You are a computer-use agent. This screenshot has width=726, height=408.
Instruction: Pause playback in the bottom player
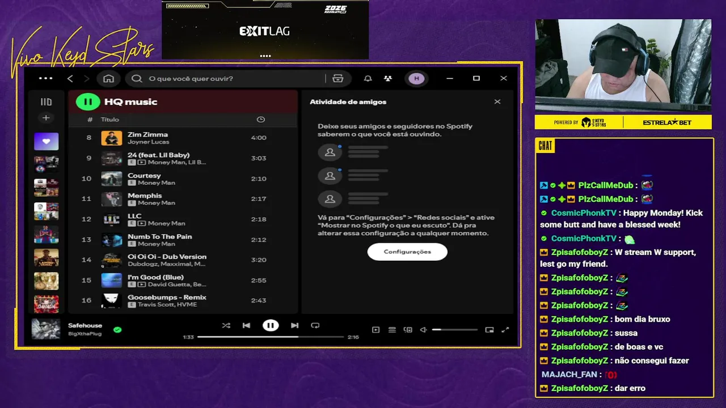271,325
